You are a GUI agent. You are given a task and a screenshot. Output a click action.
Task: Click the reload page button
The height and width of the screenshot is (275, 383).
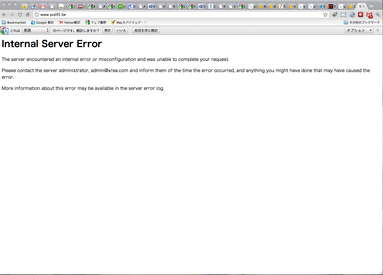20,15
